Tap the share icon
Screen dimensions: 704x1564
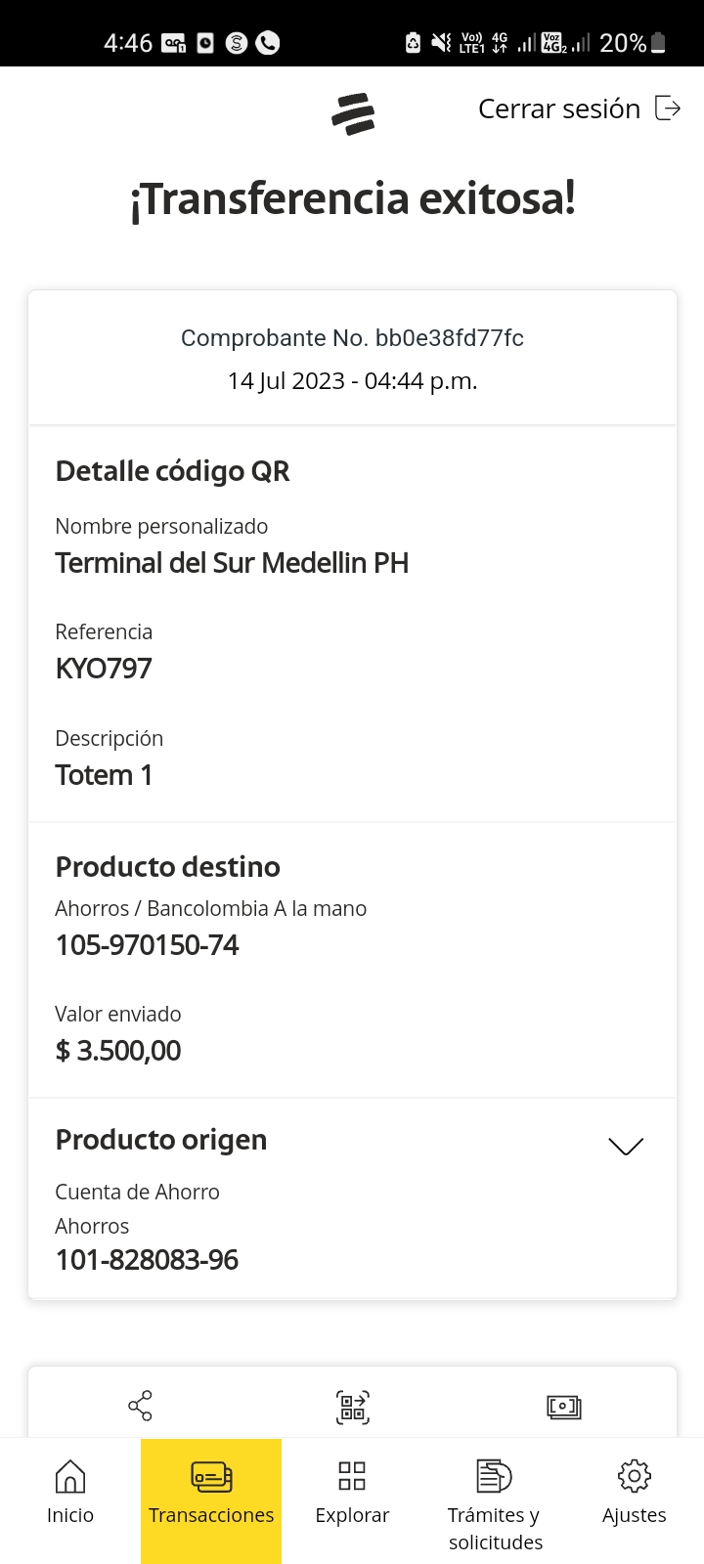click(141, 1406)
